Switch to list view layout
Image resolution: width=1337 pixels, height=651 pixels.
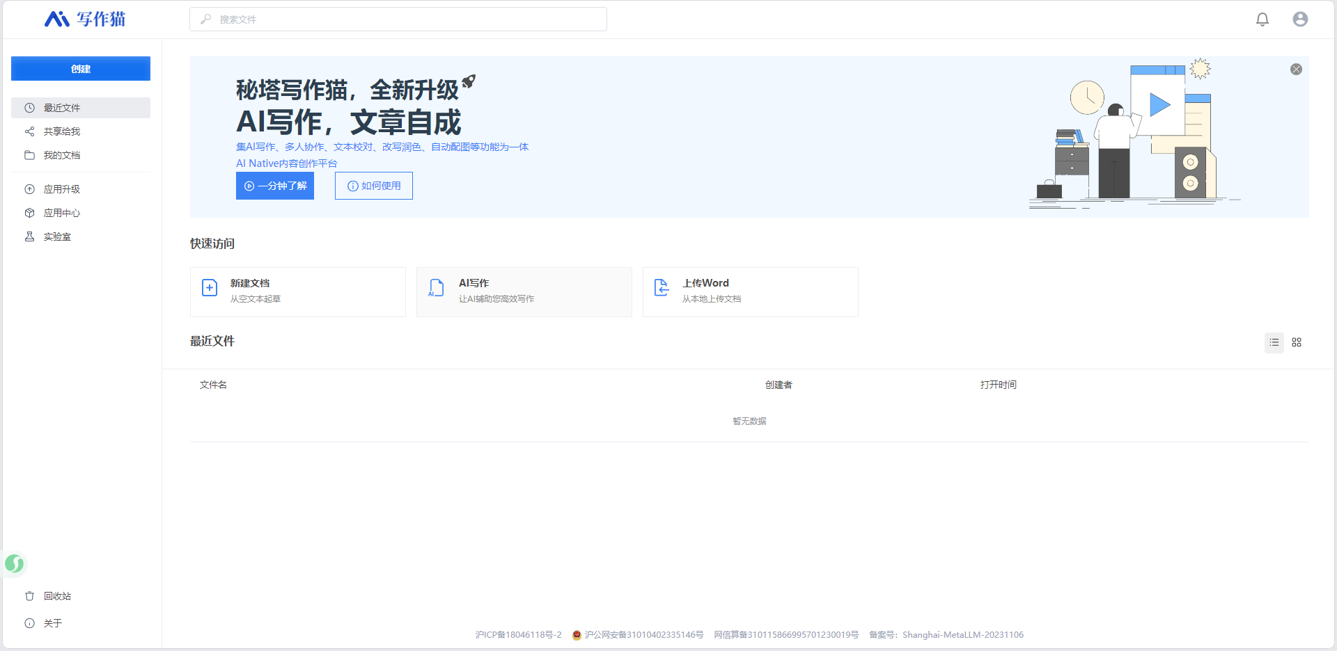1274,342
